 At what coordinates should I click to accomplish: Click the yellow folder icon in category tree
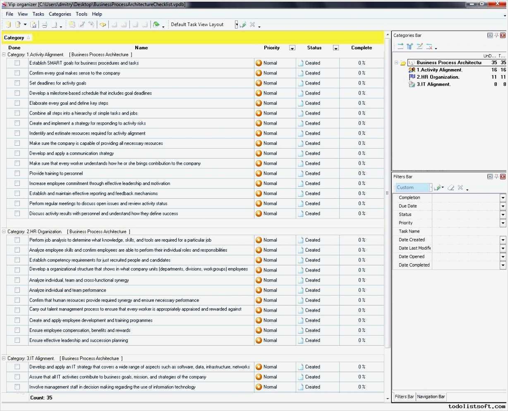[403, 63]
